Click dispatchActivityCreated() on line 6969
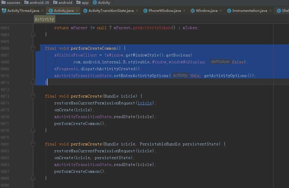Screen dimensions: 289x188 [x=110, y=69]
